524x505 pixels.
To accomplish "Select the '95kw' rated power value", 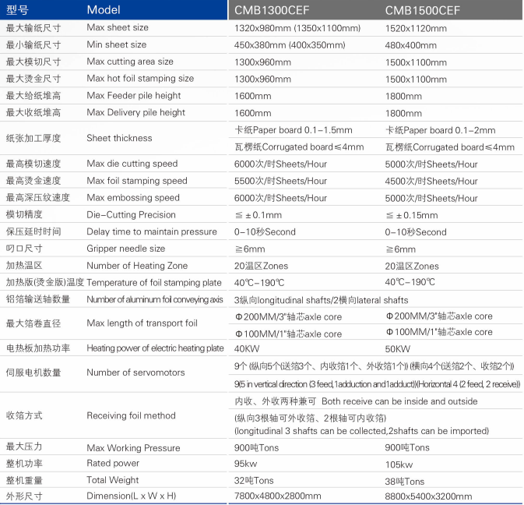I will coord(245,464).
